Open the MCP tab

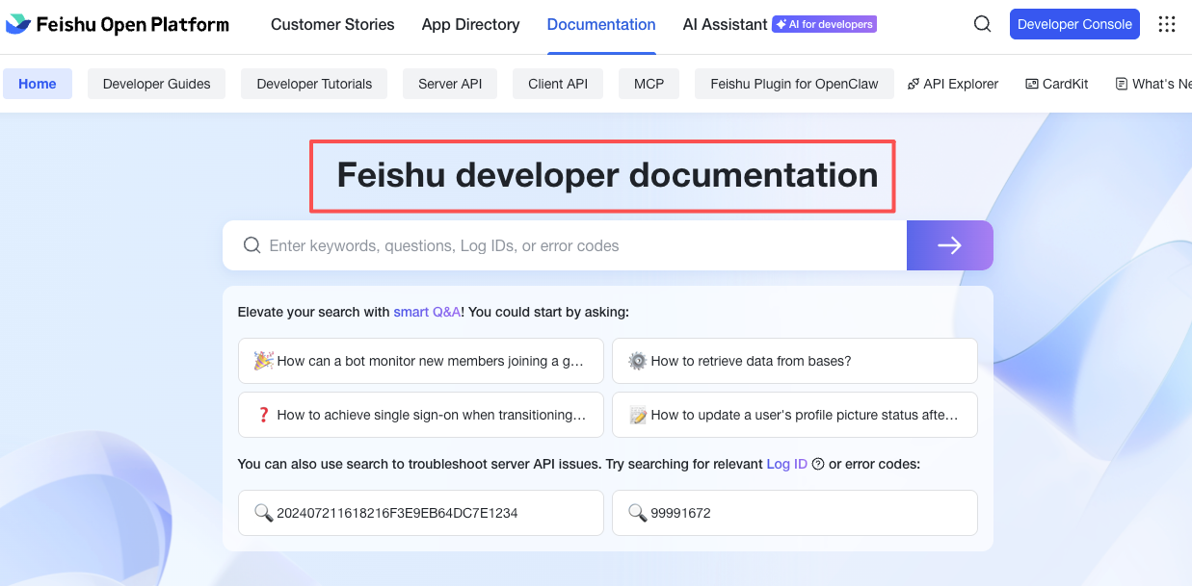point(649,84)
